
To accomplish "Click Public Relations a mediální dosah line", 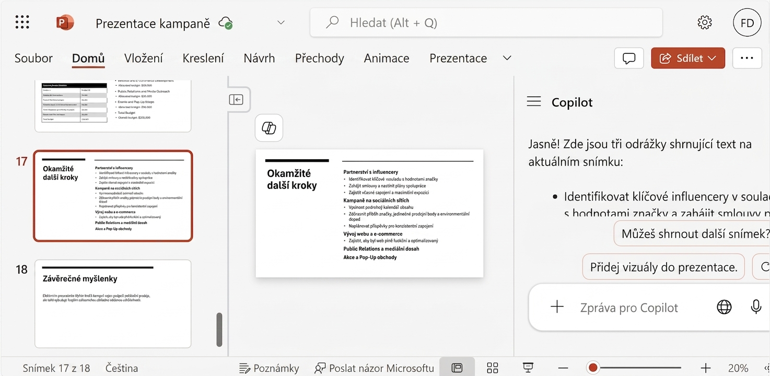I will (x=381, y=249).
